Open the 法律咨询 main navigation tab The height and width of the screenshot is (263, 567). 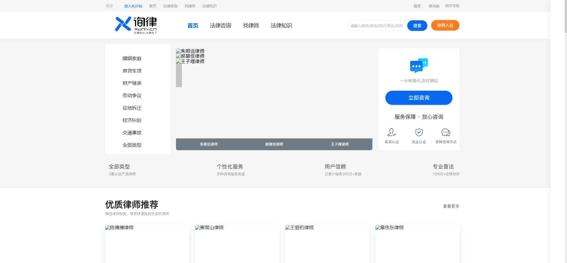tap(220, 26)
